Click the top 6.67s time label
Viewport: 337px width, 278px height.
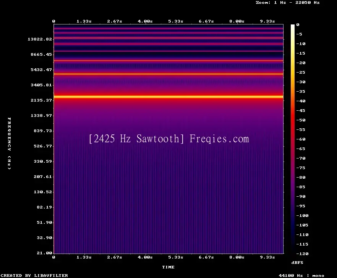(206, 21)
